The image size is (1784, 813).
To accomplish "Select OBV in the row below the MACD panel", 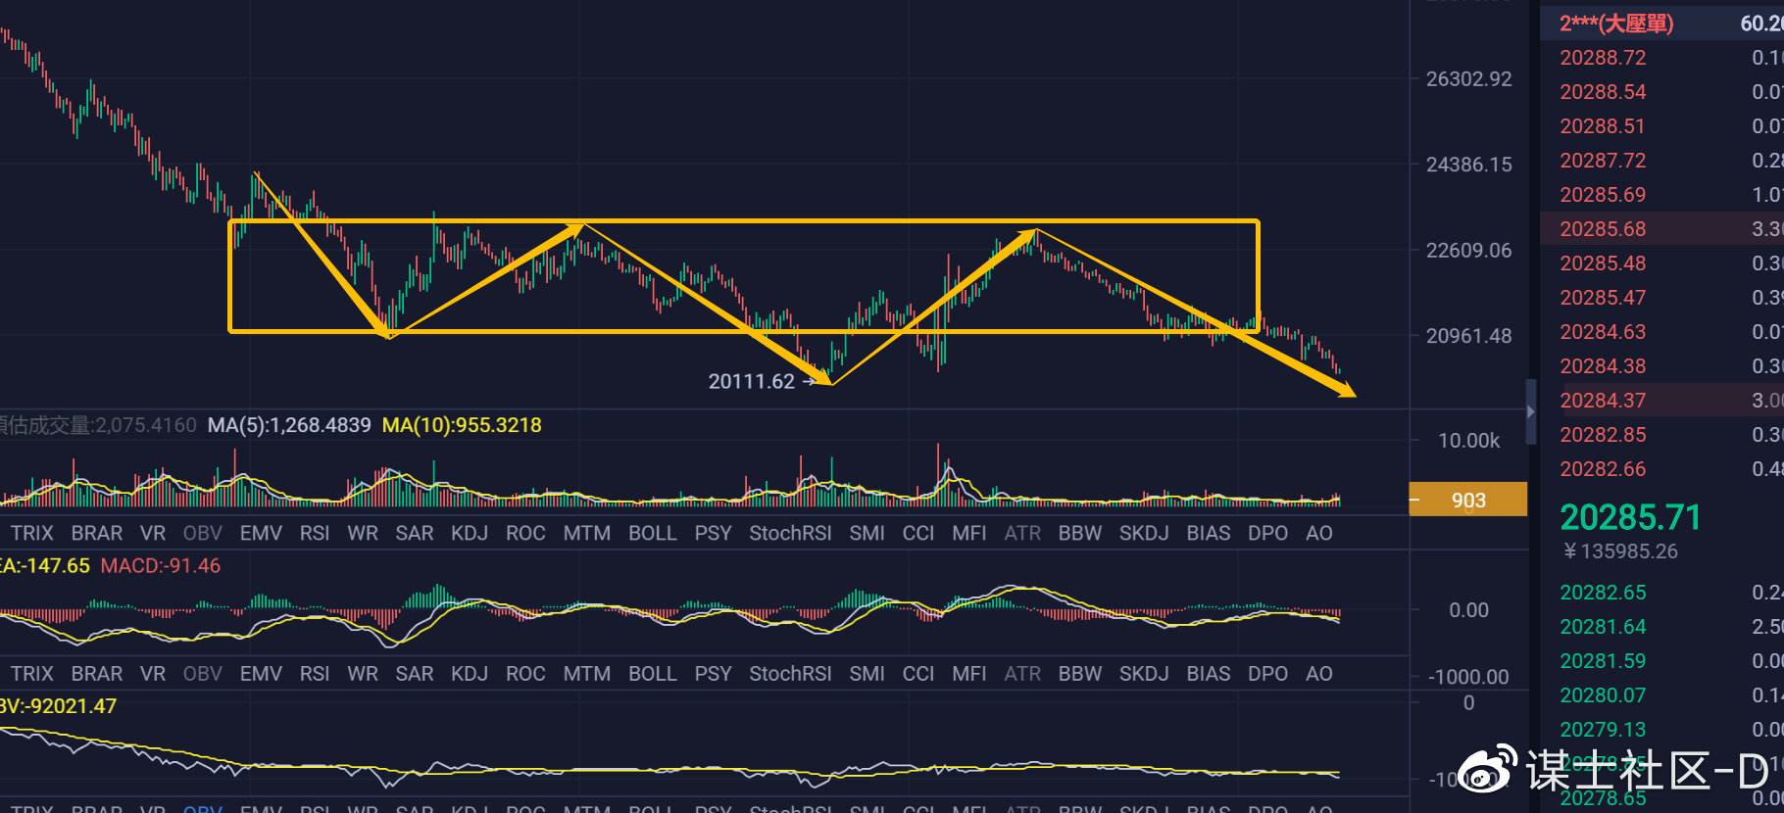I will click(203, 674).
